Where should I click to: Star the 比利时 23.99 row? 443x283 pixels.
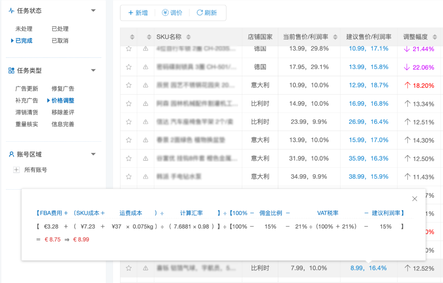pos(129,122)
